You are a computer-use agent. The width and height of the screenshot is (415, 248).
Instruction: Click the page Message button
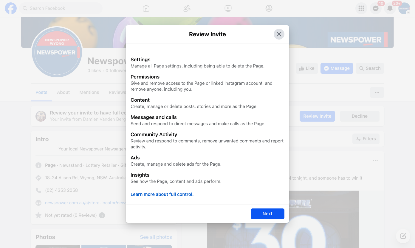point(337,68)
